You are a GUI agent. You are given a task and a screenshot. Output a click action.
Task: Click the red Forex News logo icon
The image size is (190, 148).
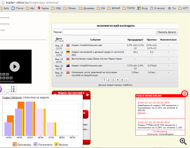click(185, 94)
